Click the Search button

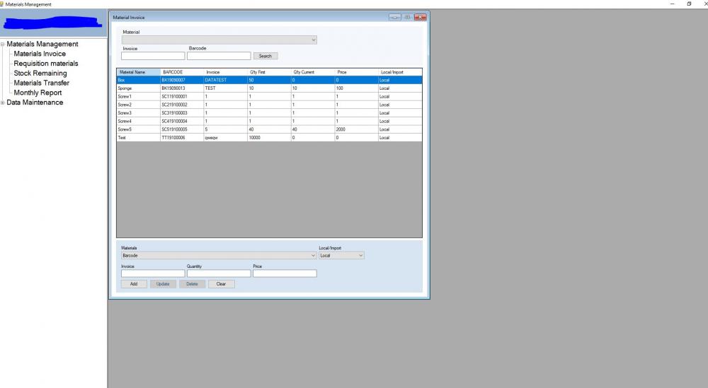[x=265, y=56]
